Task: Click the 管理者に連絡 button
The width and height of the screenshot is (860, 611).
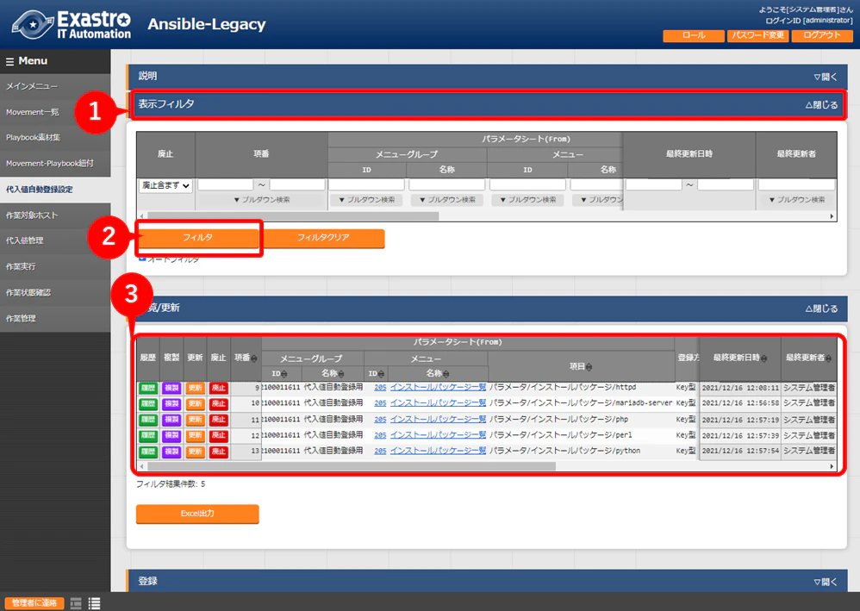Action: point(34,603)
